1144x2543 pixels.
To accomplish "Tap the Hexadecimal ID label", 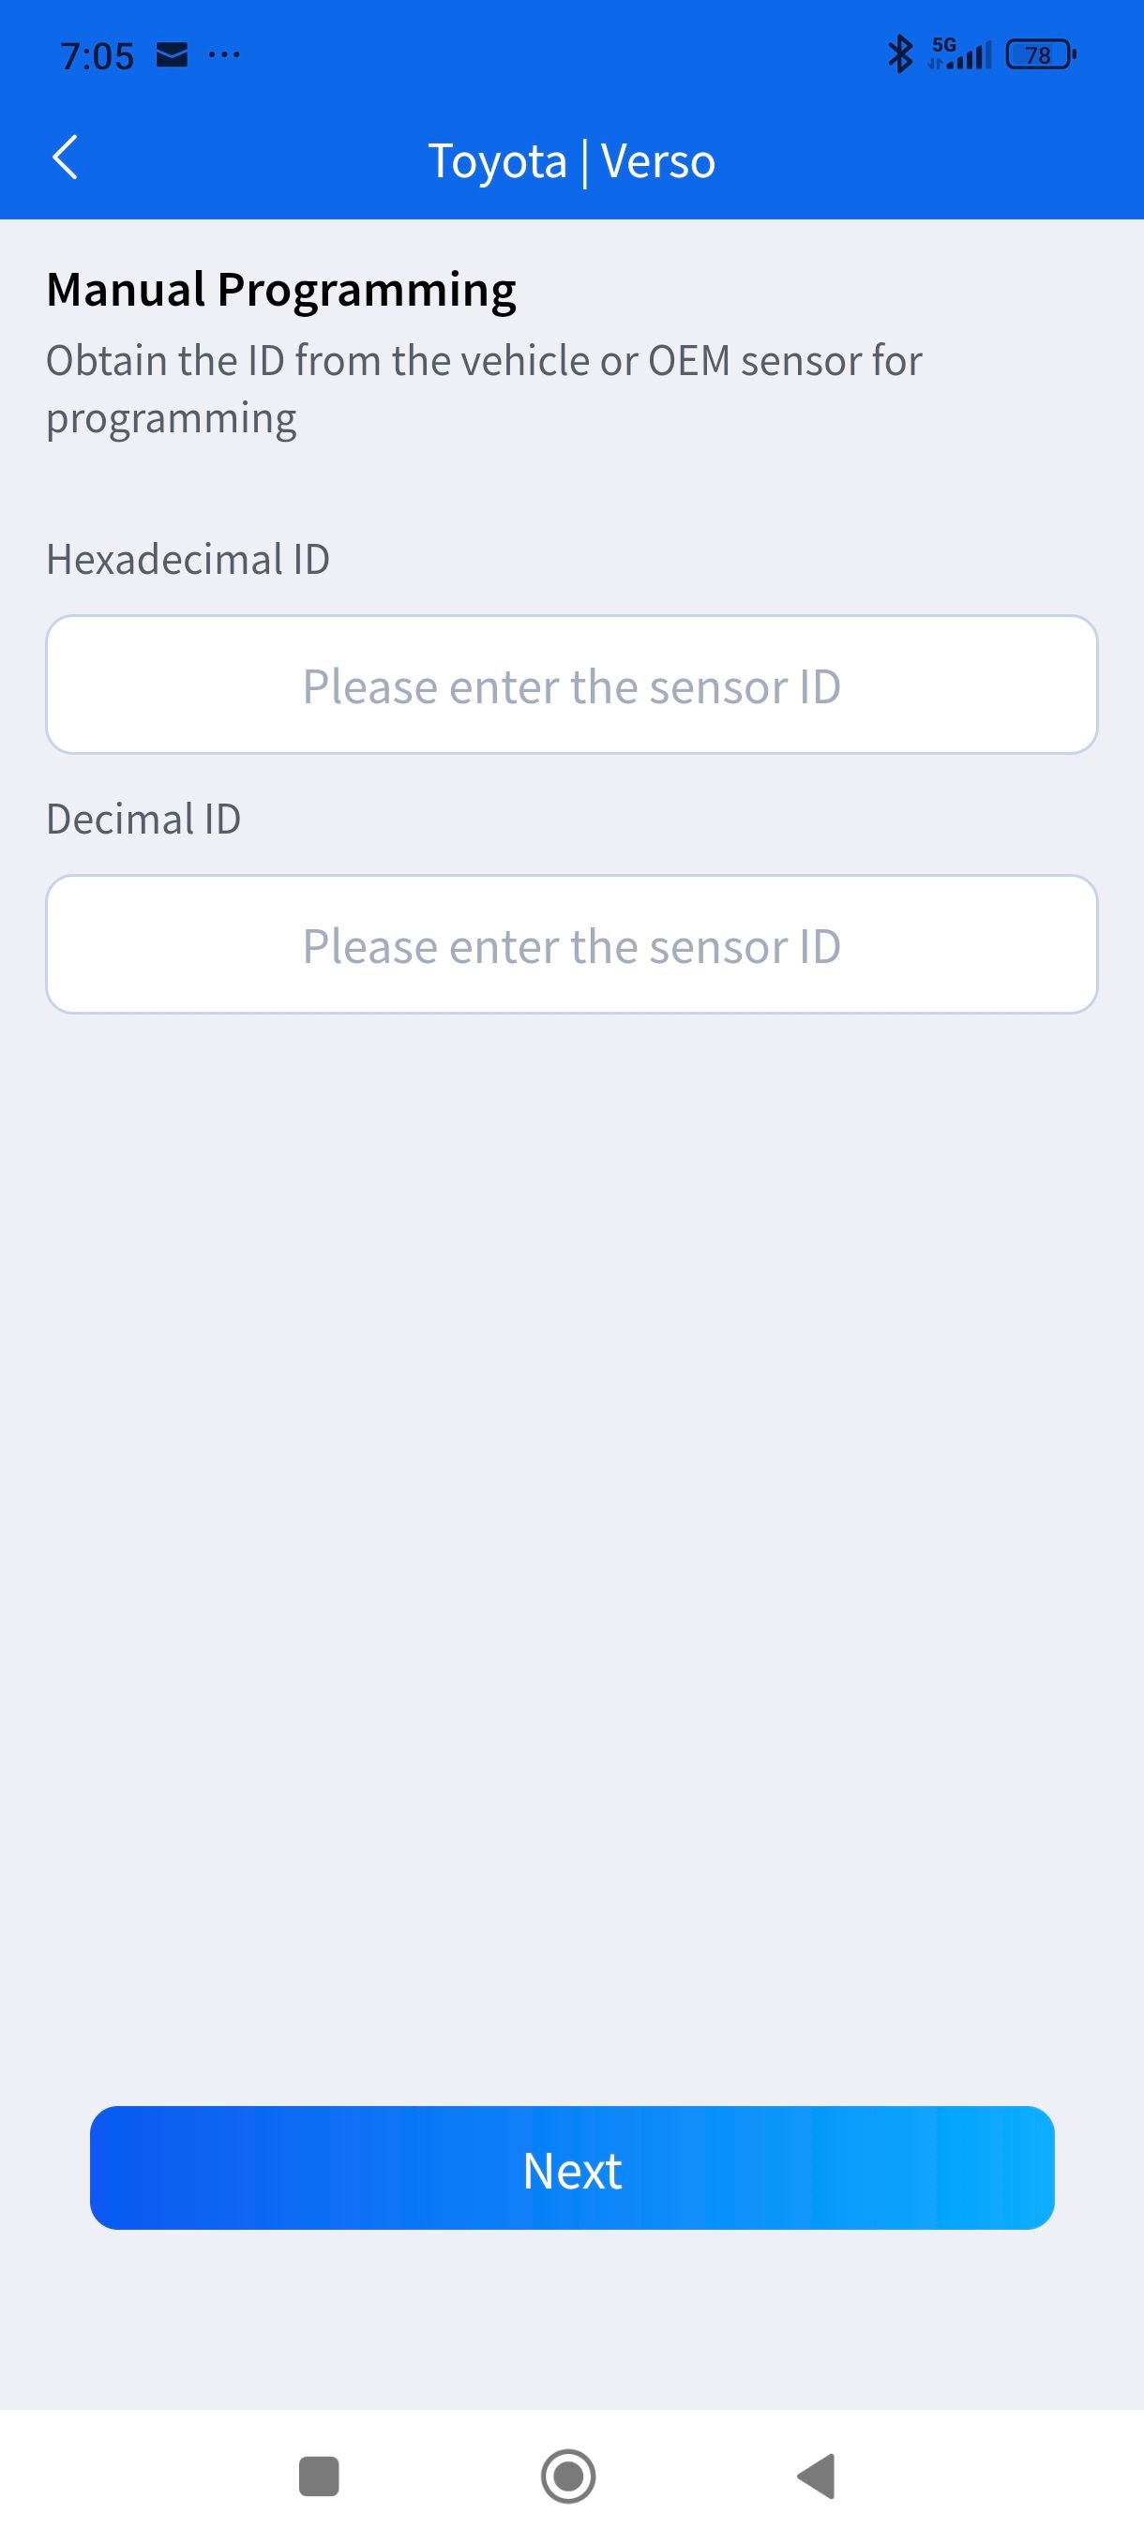I will point(188,560).
